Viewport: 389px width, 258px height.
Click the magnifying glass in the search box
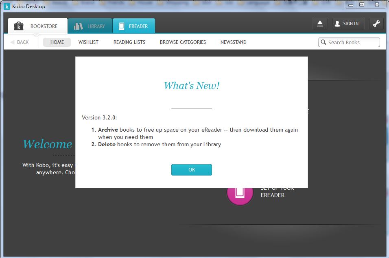point(323,42)
